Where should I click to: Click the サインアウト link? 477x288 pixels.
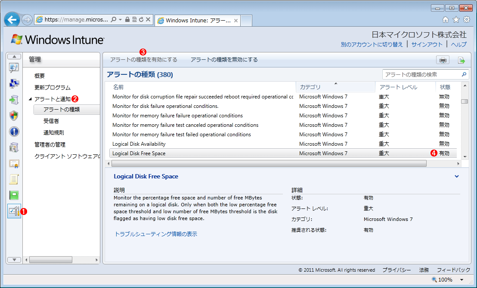pos(427,44)
